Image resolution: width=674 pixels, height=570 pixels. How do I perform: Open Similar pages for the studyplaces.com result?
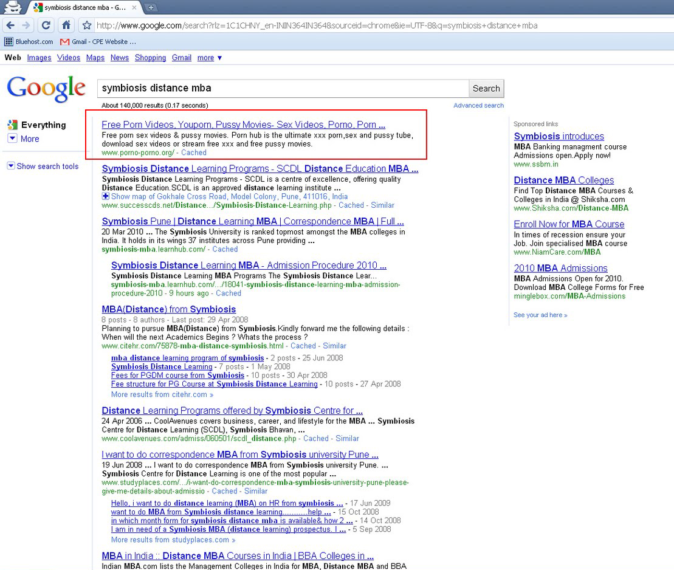click(256, 492)
